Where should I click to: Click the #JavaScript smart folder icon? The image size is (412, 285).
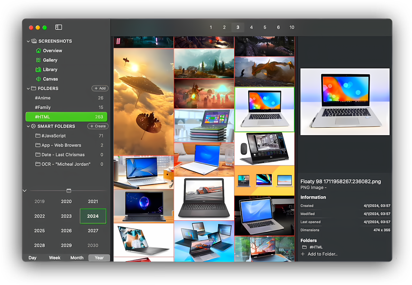(38, 136)
